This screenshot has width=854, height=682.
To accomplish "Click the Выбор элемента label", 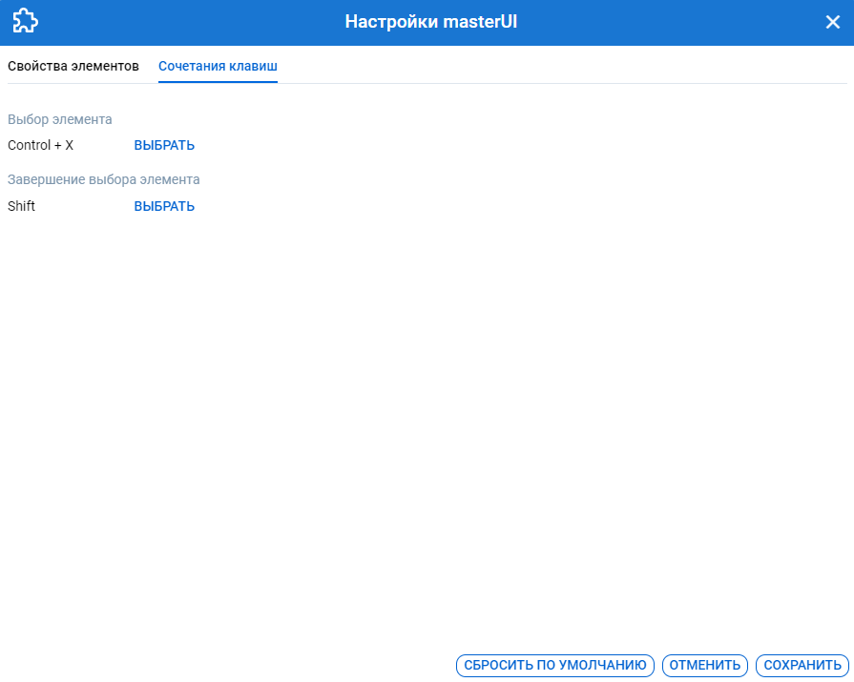I will point(60,119).
